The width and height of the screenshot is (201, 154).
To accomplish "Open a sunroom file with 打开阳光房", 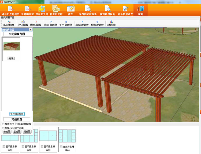I will coord(56,10).
